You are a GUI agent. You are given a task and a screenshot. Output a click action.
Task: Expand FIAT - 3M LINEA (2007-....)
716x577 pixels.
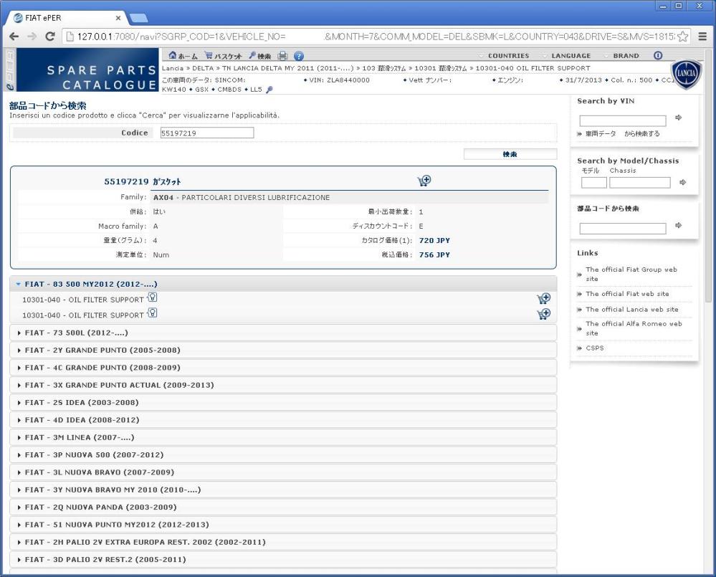coord(283,437)
